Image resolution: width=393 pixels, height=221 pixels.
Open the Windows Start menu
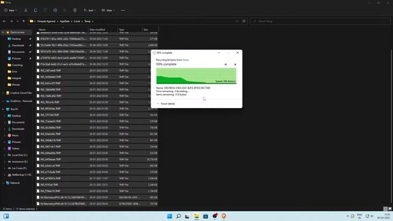pyautogui.click(x=169, y=216)
